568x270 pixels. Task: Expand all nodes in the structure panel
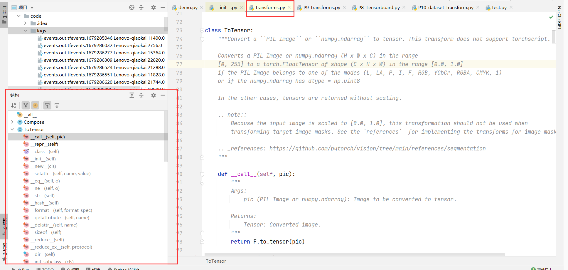[132, 95]
